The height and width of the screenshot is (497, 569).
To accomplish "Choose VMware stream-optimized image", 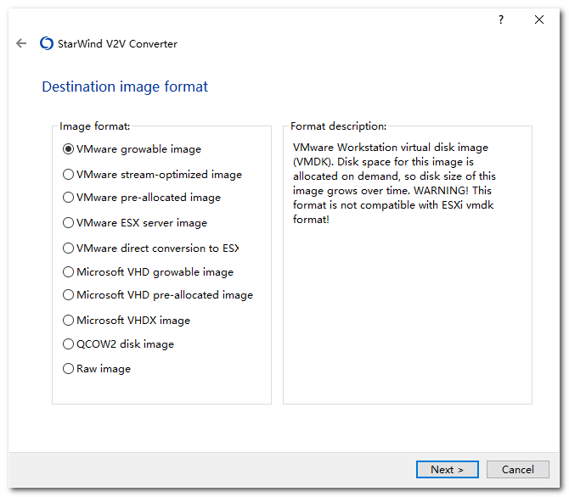I will 69,175.
